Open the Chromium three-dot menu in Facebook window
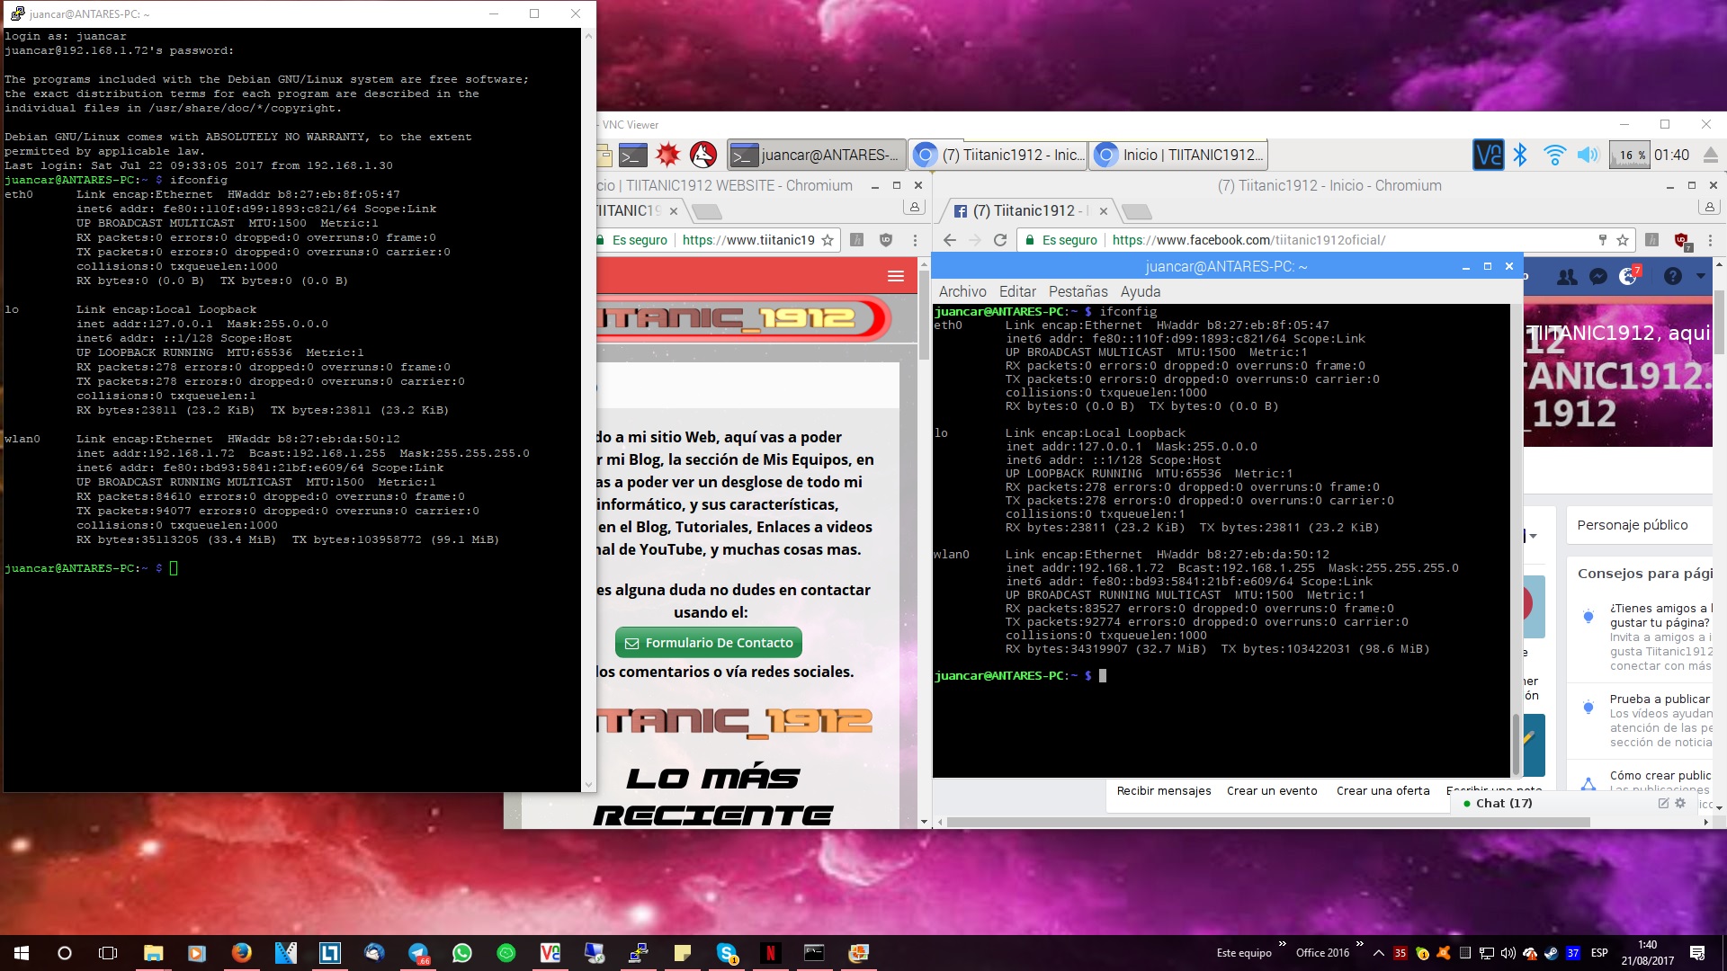Image resolution: width=1727 pixels, height=971 pixels. pos(1710,240)
